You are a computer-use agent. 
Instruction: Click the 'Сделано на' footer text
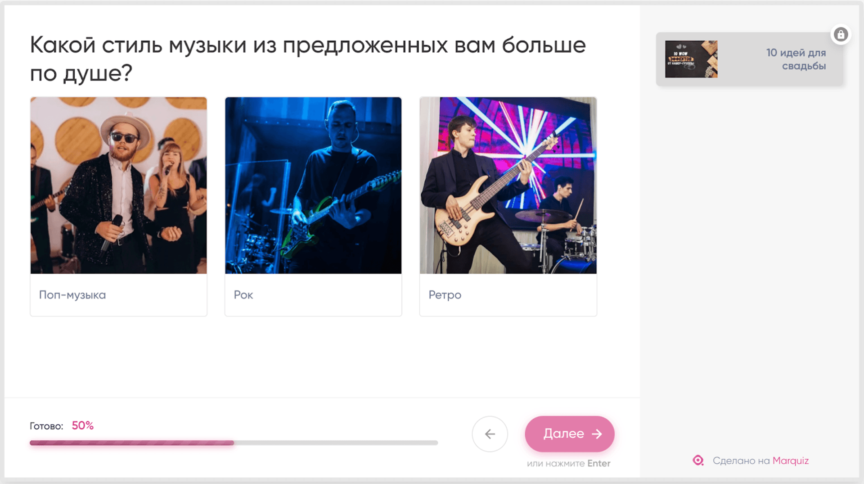741,461
